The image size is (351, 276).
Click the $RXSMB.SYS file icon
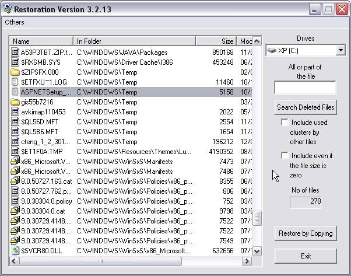(x=16, y=62)
